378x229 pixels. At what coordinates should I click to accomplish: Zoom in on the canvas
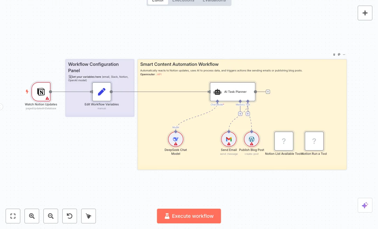pos(32,216)
